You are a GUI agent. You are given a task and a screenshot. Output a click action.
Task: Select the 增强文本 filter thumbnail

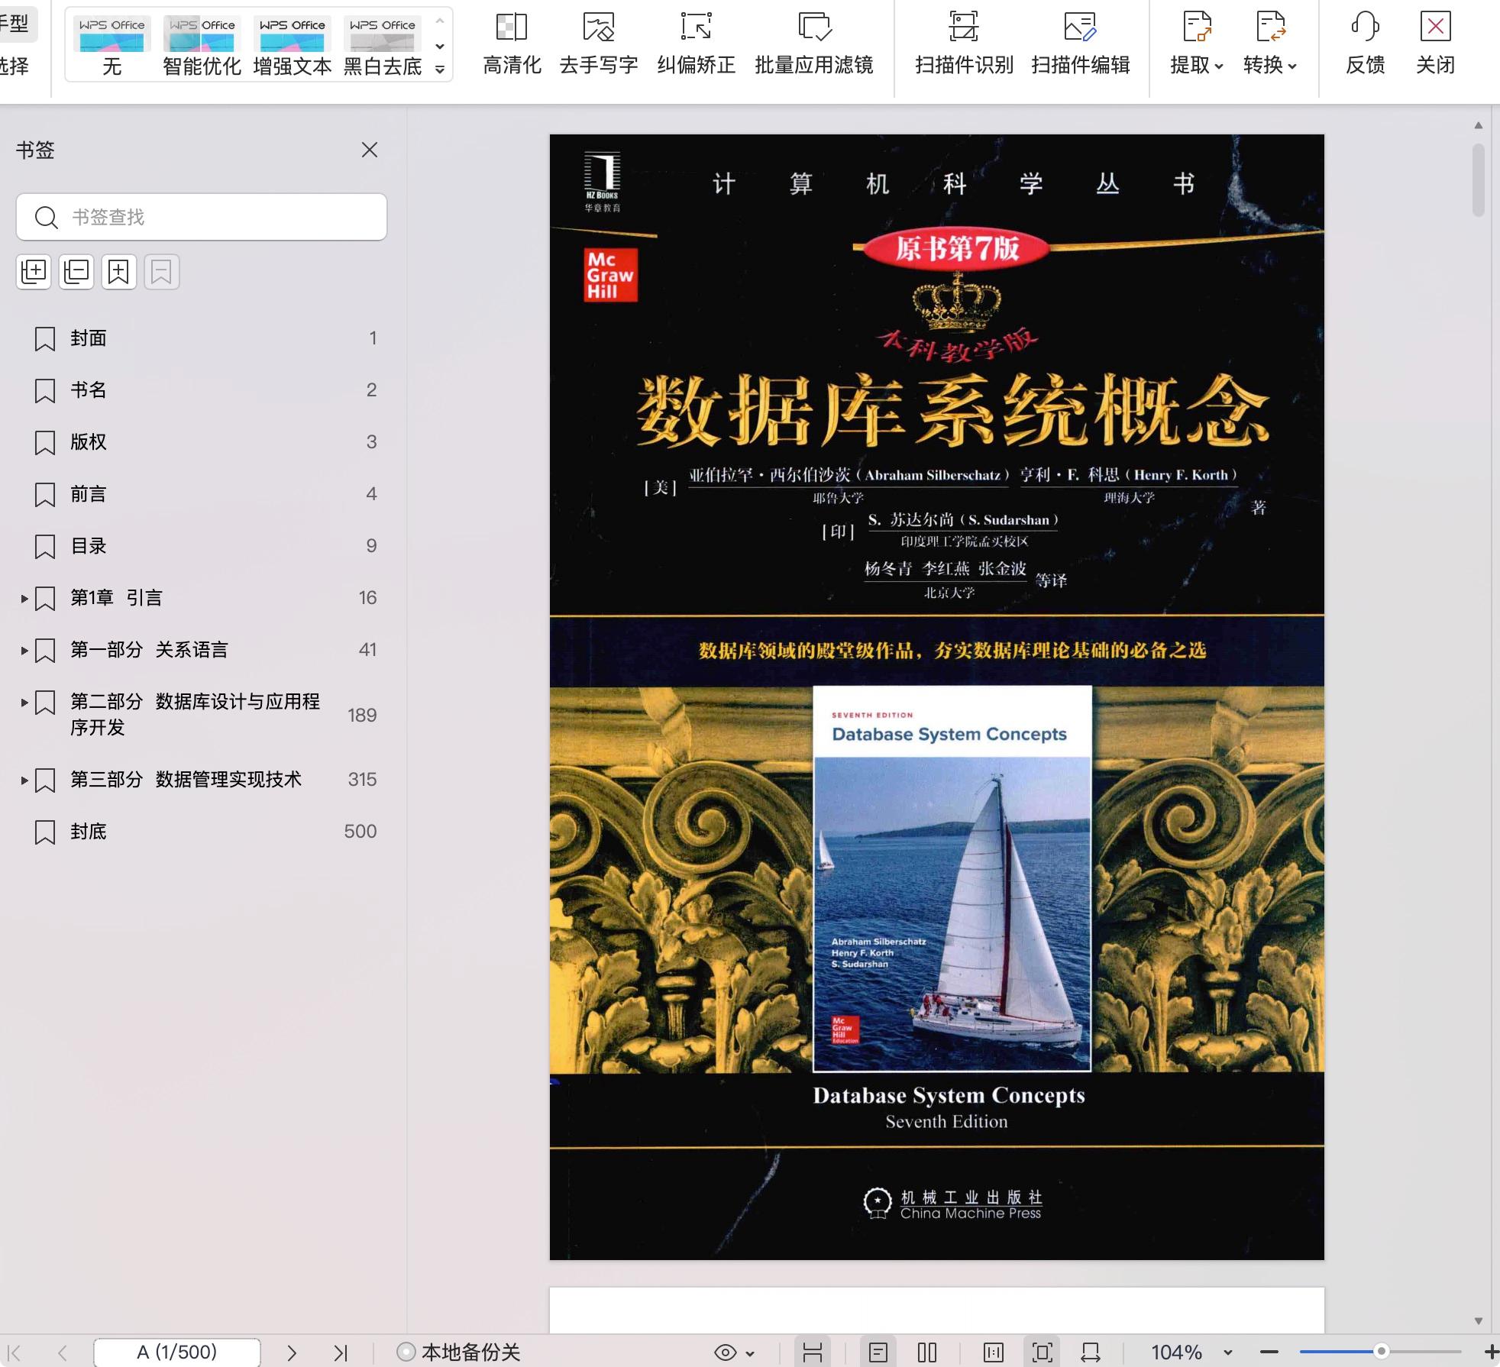tap(292, 46)
